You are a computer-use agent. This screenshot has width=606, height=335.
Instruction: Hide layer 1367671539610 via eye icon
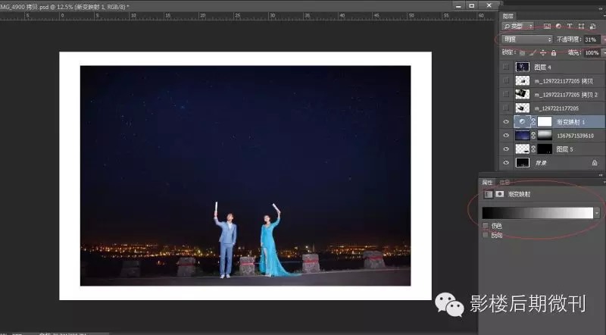coord(506,136)
